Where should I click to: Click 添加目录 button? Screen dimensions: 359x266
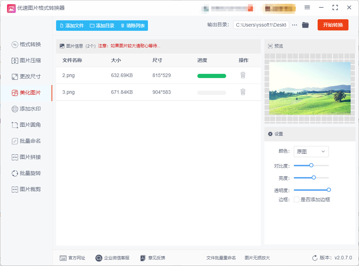tap(102, 26)
